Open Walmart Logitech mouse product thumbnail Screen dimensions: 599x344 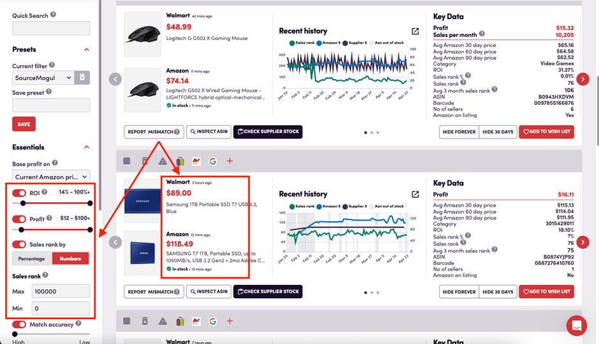(x=143, y=34)
